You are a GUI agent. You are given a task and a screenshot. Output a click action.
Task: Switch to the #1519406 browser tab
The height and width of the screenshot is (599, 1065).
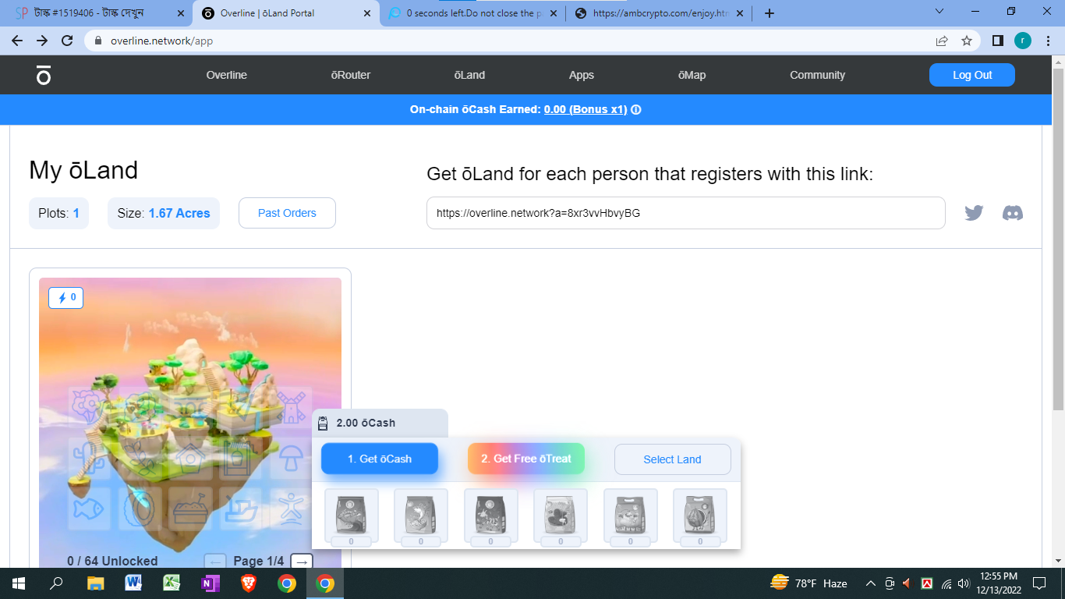tap(98, 13)
